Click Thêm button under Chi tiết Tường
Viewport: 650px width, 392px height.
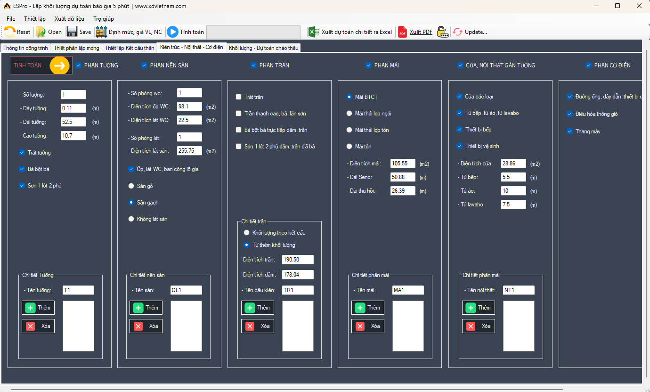[x=38, y=308]
